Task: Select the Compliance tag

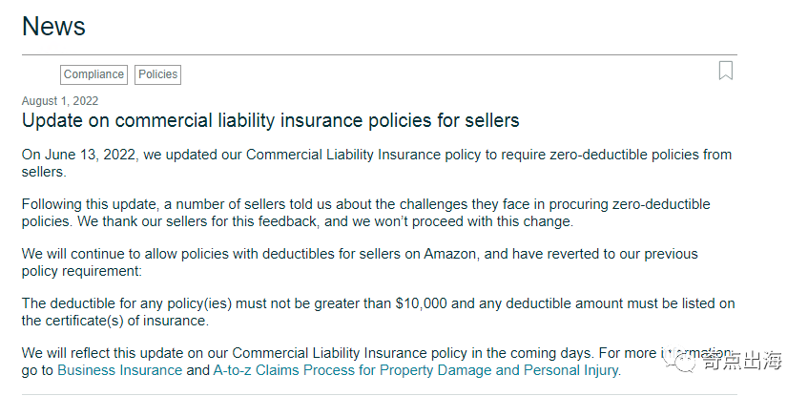Action: click(x=93, y=74)
